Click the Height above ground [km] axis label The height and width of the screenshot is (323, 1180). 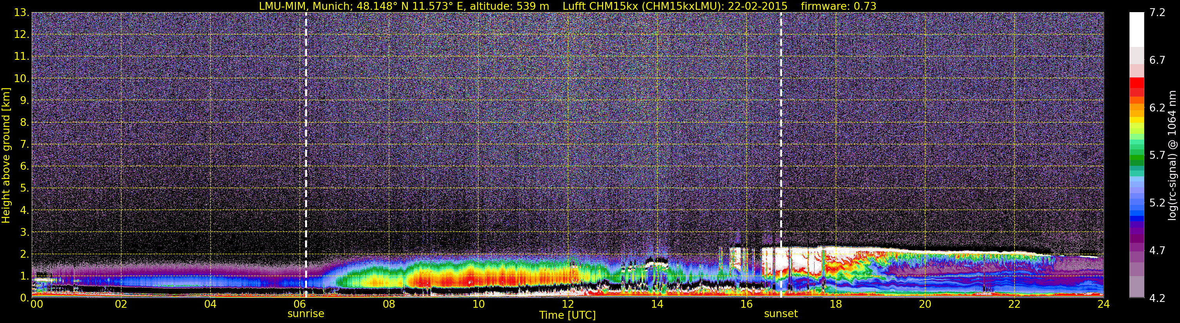[x=6, y=155]
